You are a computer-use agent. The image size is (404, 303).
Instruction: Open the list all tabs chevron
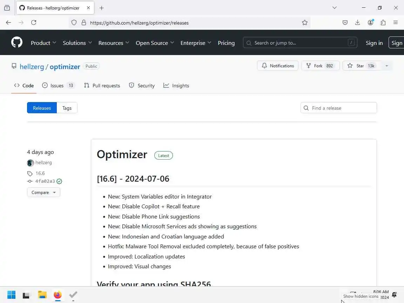pyautogui.click(x=335, y=8)
